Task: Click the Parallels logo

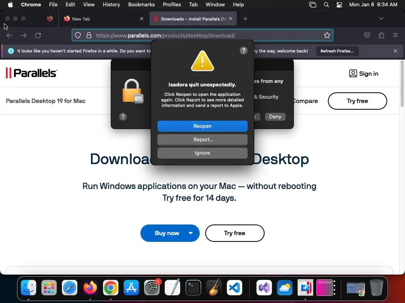Action: click(32, 73)
